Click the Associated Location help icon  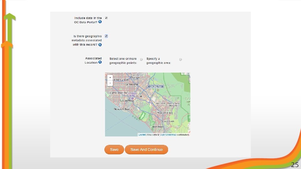[100, 62]
